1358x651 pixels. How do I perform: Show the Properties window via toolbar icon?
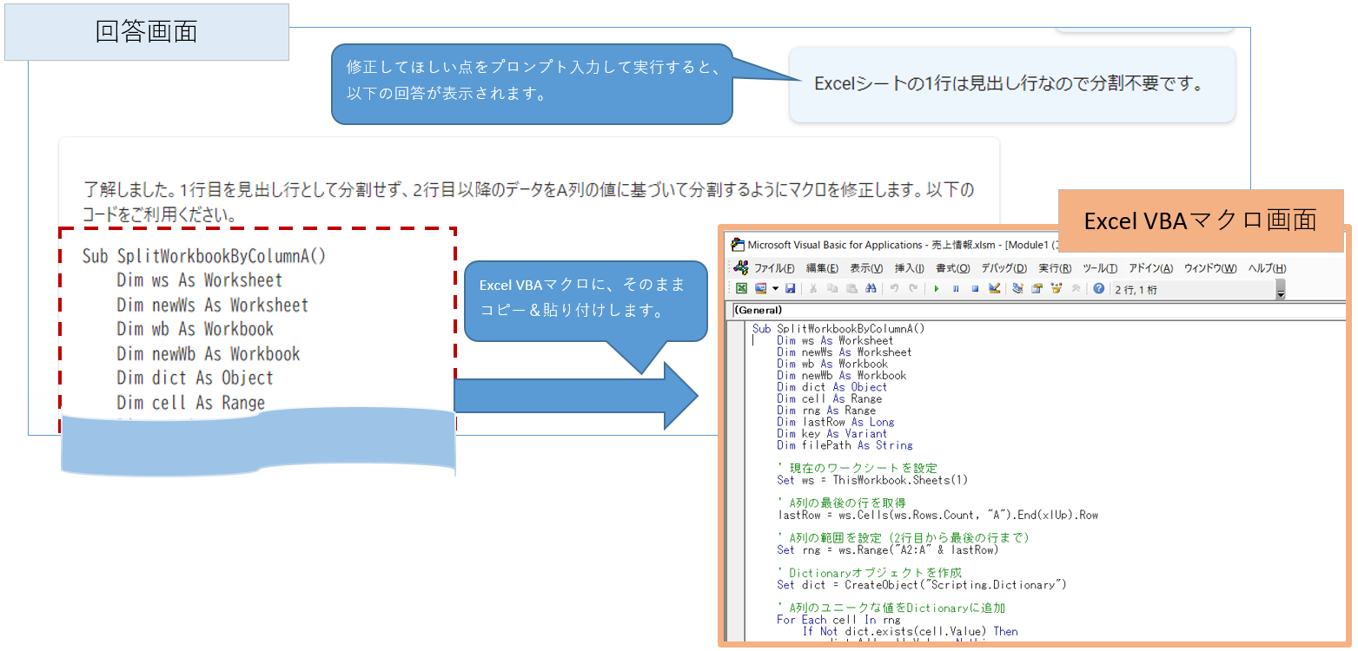point(1037,288)
